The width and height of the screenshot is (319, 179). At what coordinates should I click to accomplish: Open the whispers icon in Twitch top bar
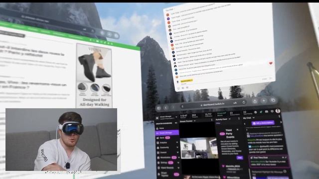click(x=272, y=111)
